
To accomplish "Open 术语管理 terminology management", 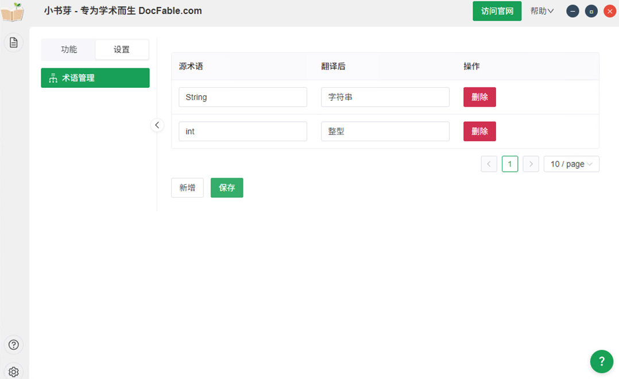I will click(95, 78).
